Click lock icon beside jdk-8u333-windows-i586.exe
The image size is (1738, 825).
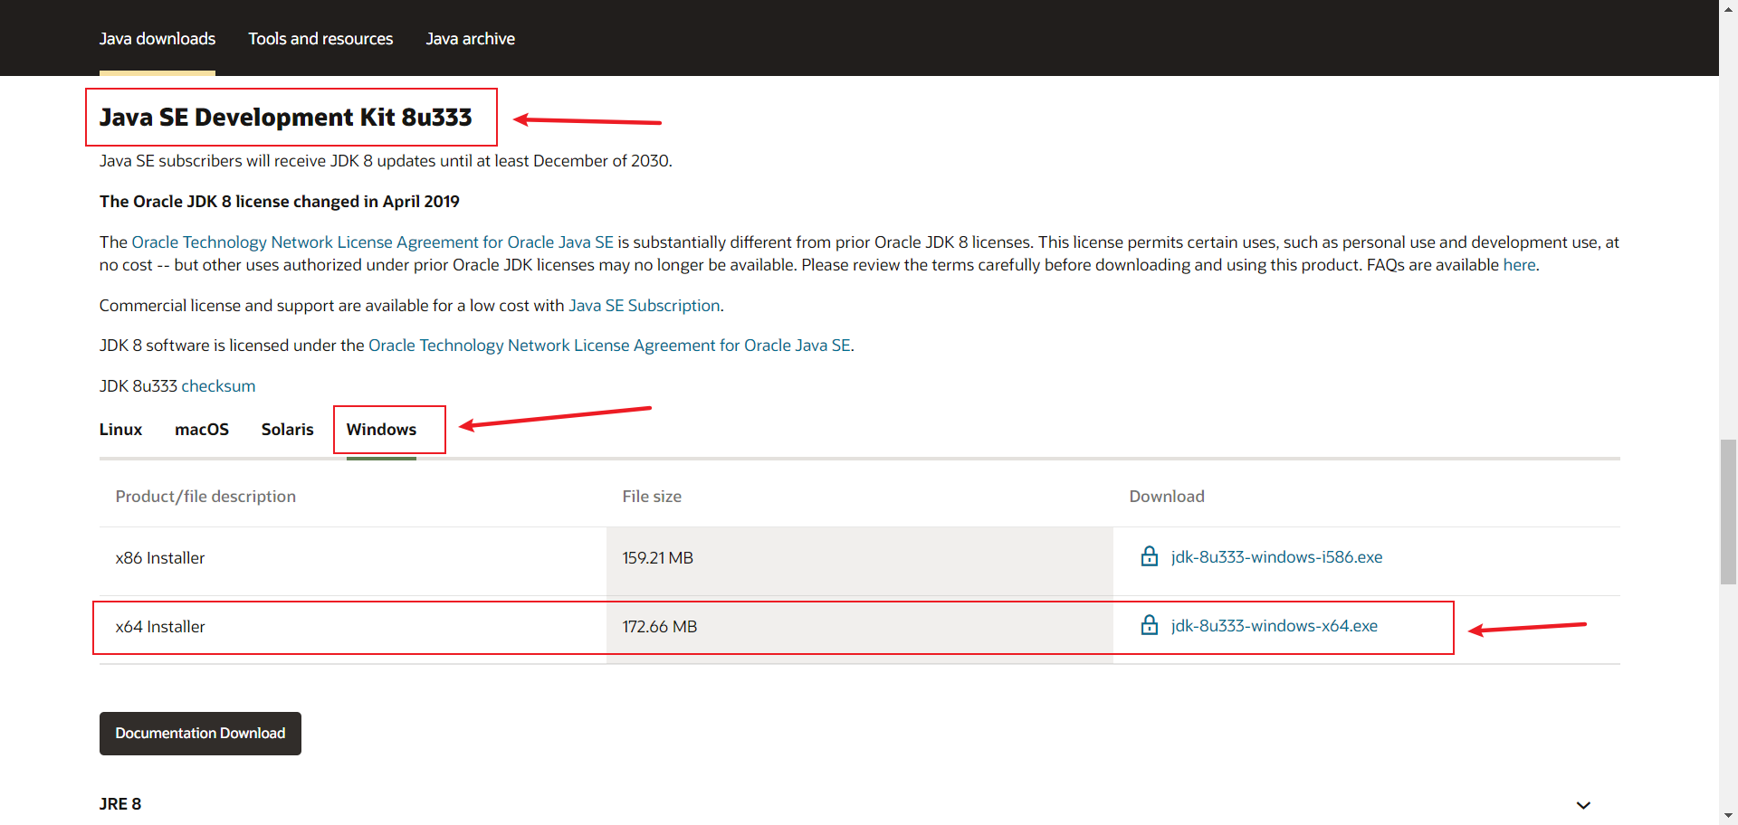click(1149, 556)
